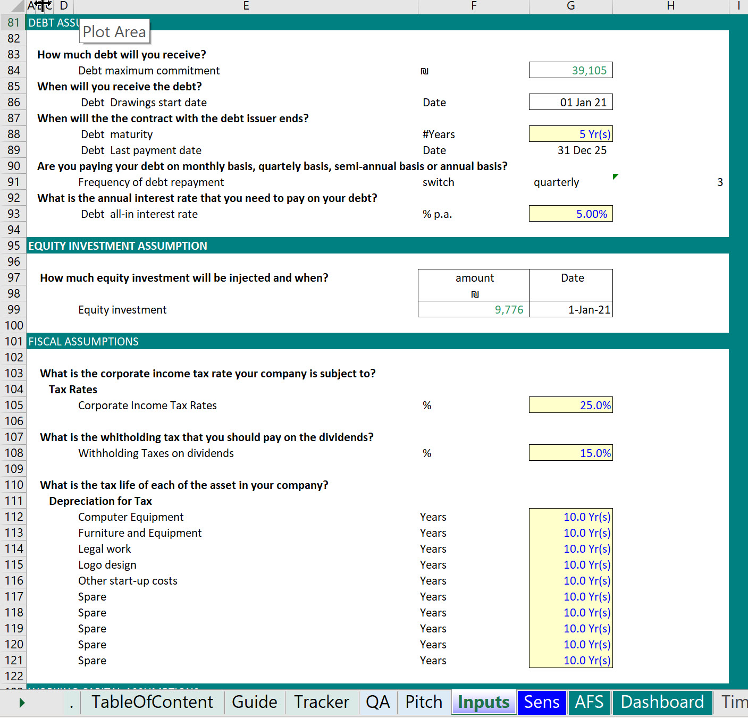Select row 112 header
Viewport: 748px width, 718px height.
point(13,517)
